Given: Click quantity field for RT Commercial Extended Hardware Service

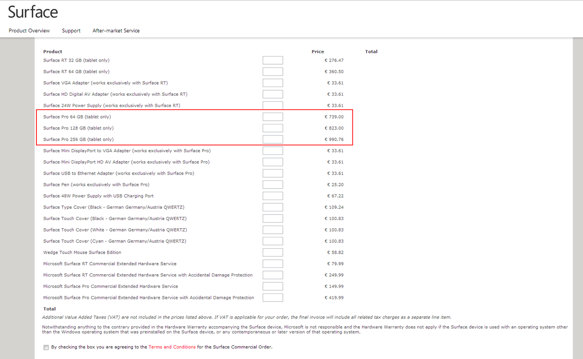Looking at the screenshot, I should tap(273, 264).
